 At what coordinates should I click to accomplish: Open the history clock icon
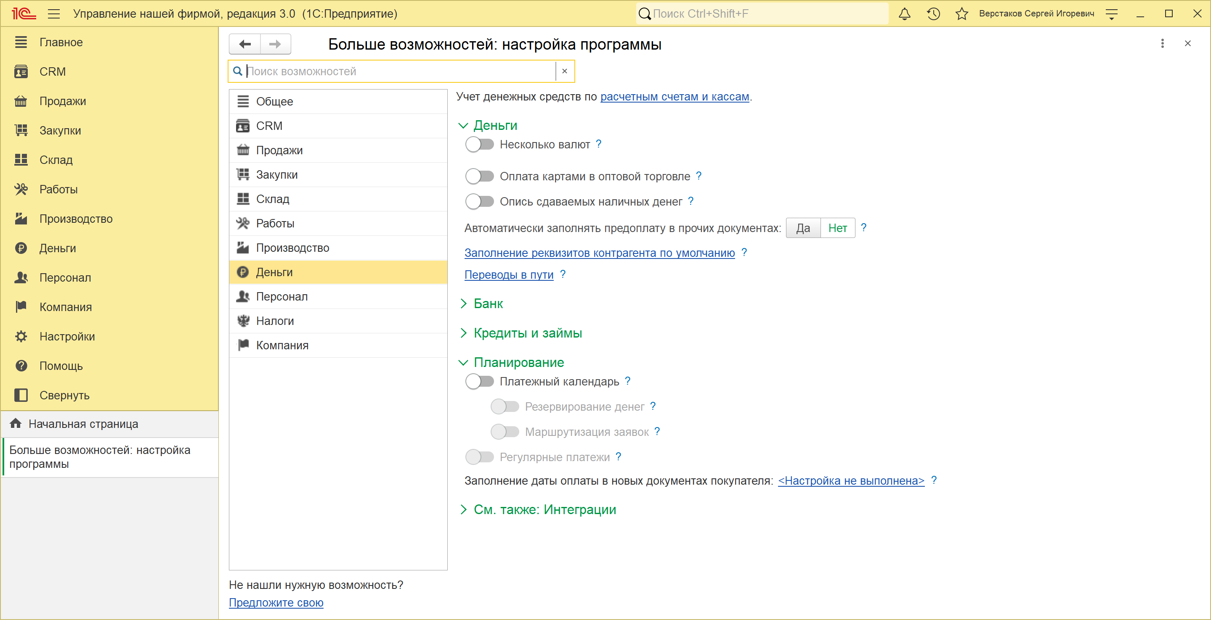[933, 13]
